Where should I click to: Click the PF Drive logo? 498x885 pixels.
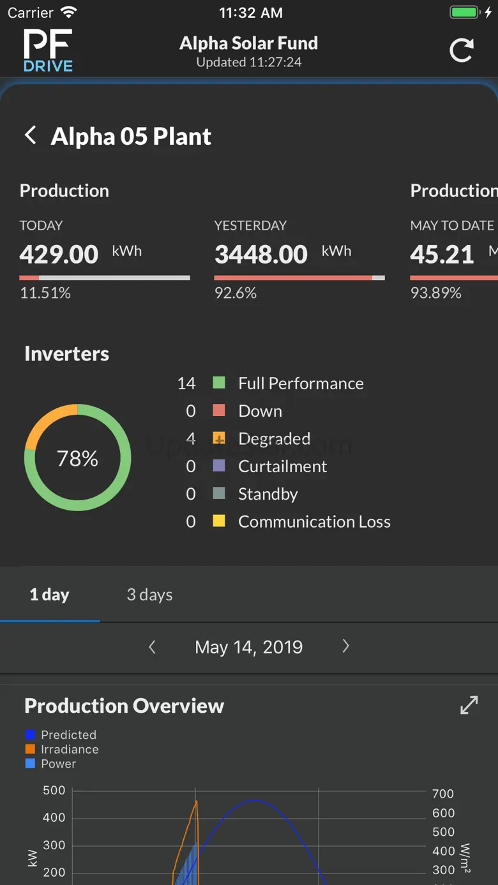48,50
